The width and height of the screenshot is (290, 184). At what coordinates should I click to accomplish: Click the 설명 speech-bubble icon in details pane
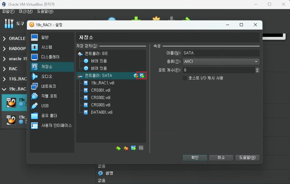point(100,173)
